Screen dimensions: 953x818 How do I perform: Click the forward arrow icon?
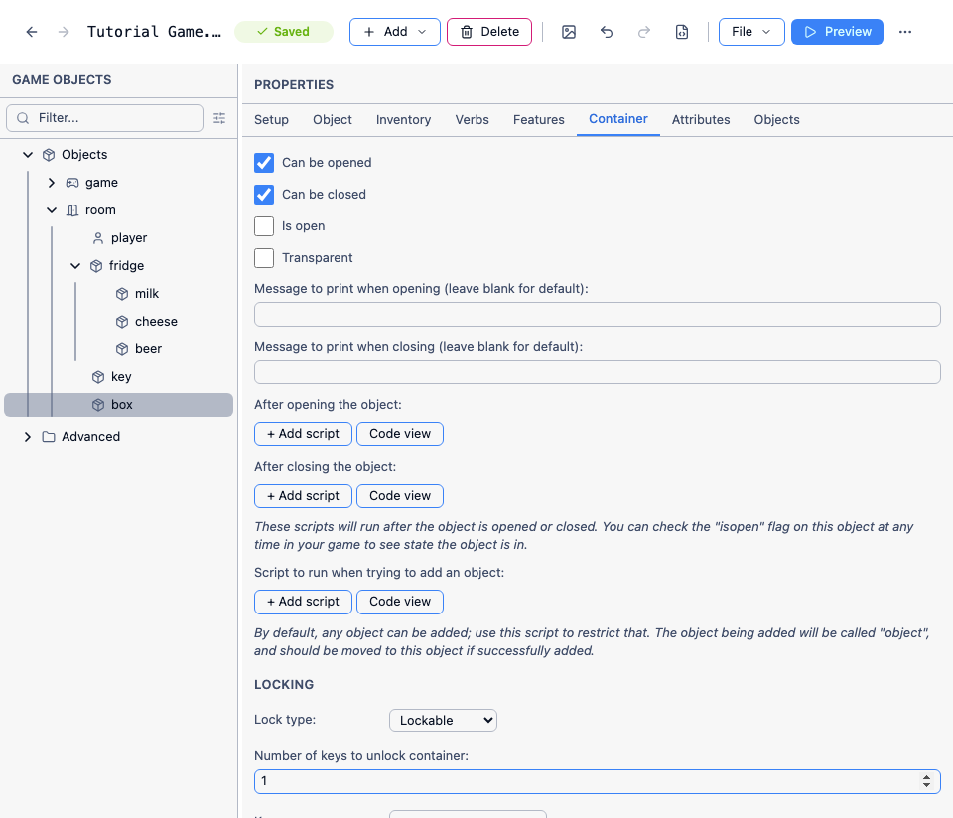64,32
